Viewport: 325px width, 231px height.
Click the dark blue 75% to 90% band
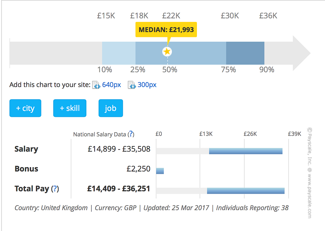coord(245,53)
